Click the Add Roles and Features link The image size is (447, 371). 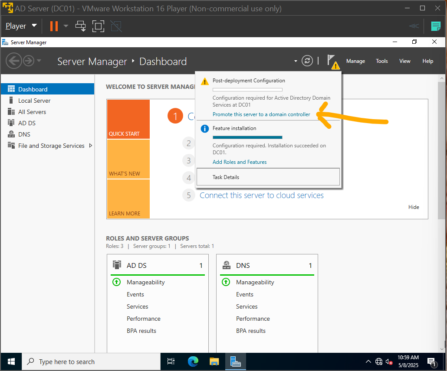tap(240, 162)
